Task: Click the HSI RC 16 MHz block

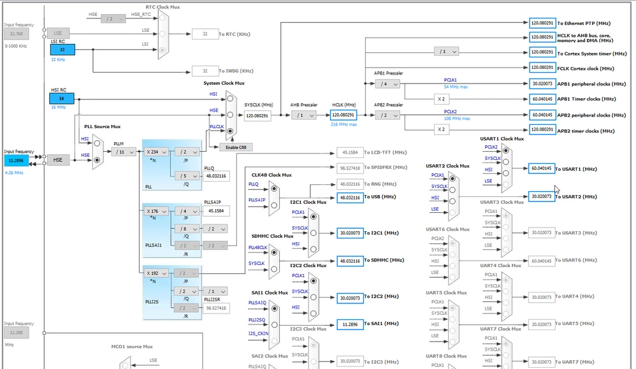Action: point(62,99)
